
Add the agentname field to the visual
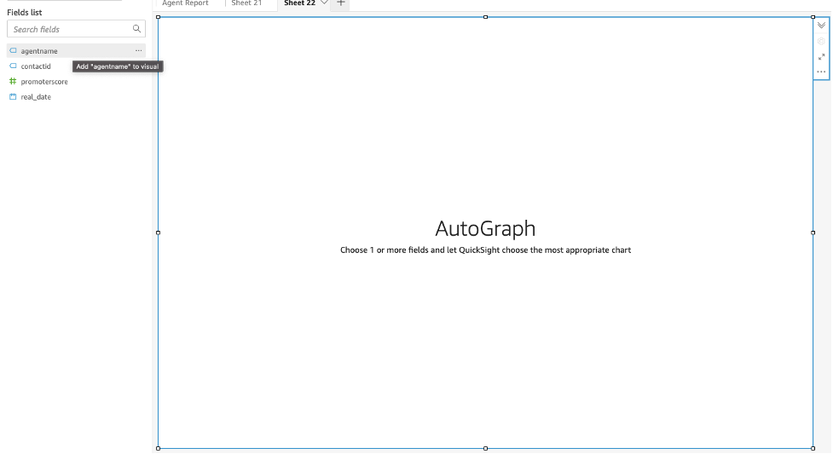76,51
